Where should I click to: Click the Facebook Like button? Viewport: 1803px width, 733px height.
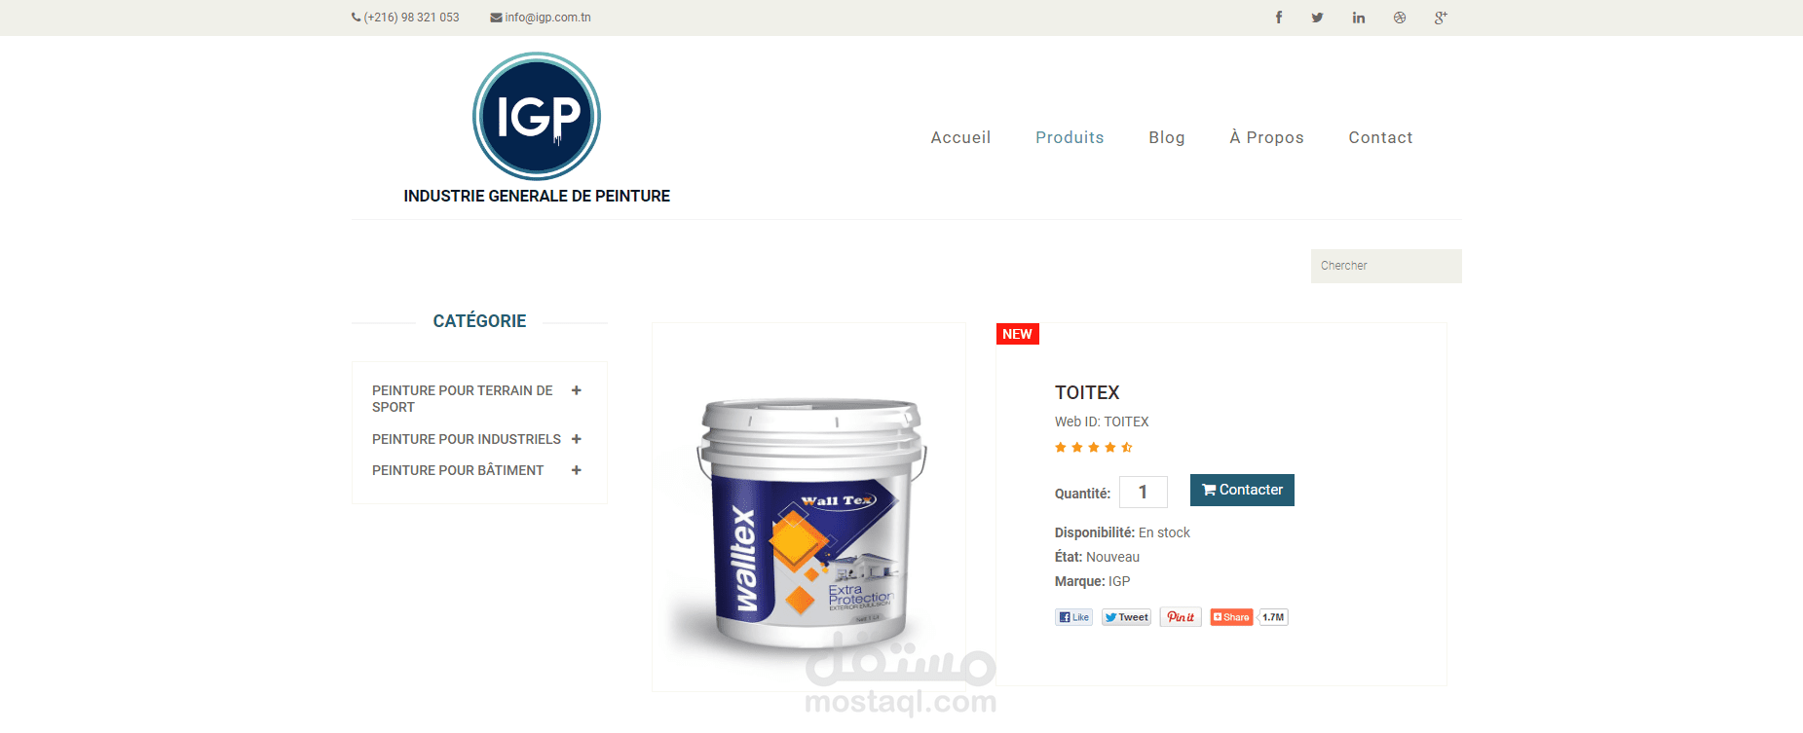click(1073, 617)
